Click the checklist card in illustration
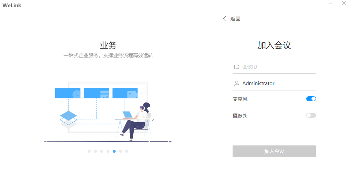350x178 pixels. coord(96,93)
